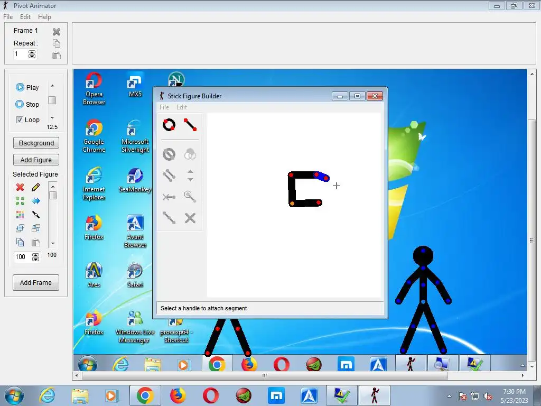Image resolution: width=541 pixels, height=406 pixels.
Task: Open the Edit menu in Stick Figure Builder
Action: click(x=182, y=107)
